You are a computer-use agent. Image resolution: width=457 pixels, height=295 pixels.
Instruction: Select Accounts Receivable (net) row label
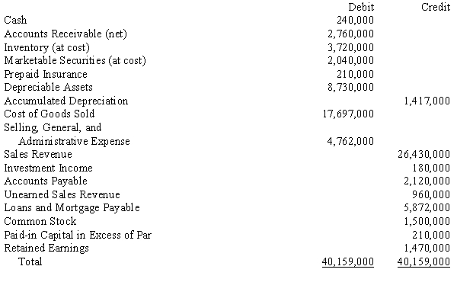point(66,34)
